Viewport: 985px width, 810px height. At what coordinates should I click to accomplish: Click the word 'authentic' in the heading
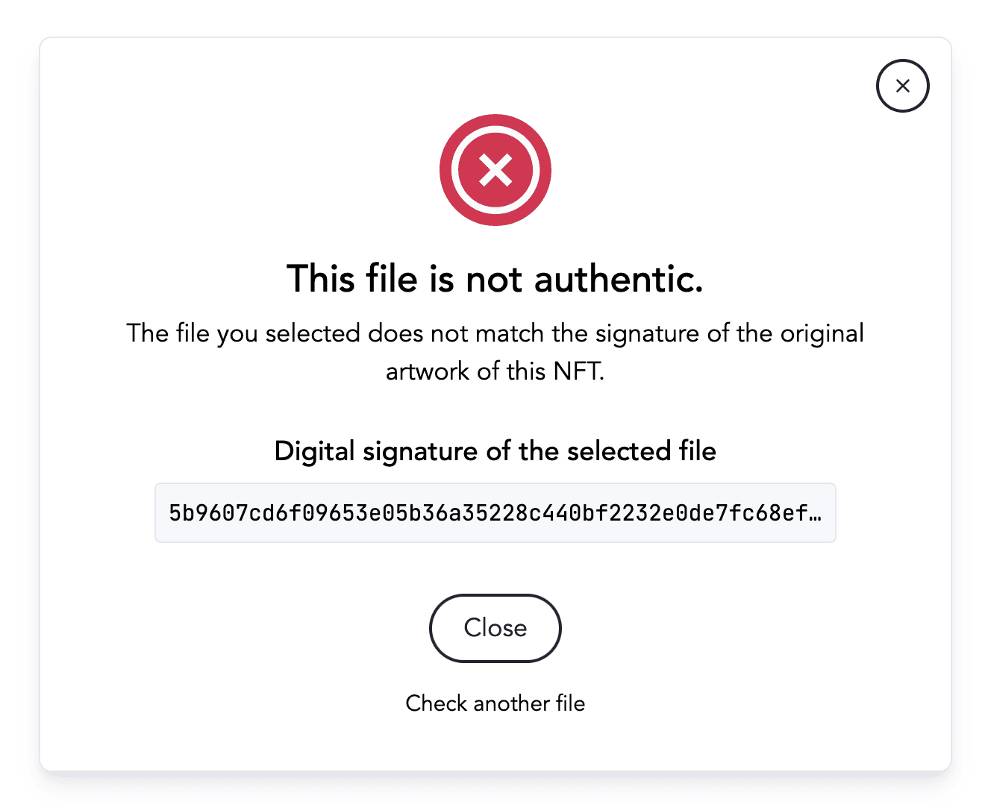[617, 279]
